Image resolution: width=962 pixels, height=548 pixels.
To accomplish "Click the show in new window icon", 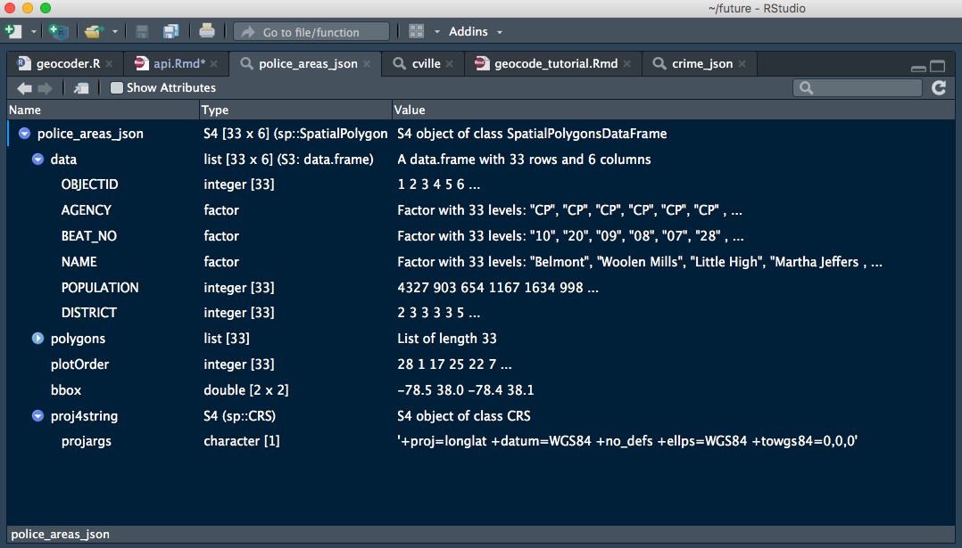I will point(81,88).
